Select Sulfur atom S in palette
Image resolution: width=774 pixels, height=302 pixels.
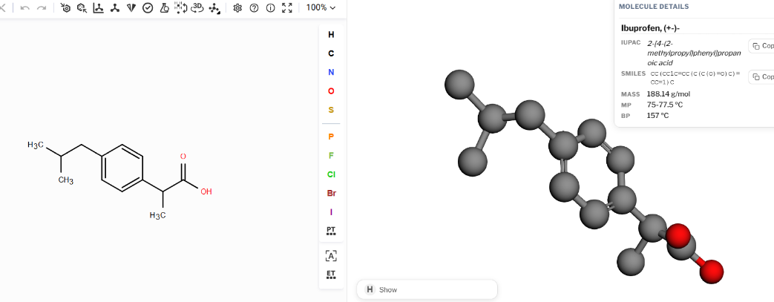click(331, 110)
